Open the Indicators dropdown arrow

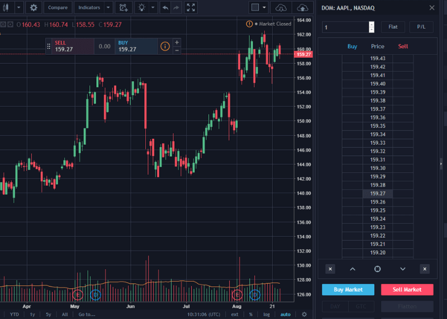108,8
